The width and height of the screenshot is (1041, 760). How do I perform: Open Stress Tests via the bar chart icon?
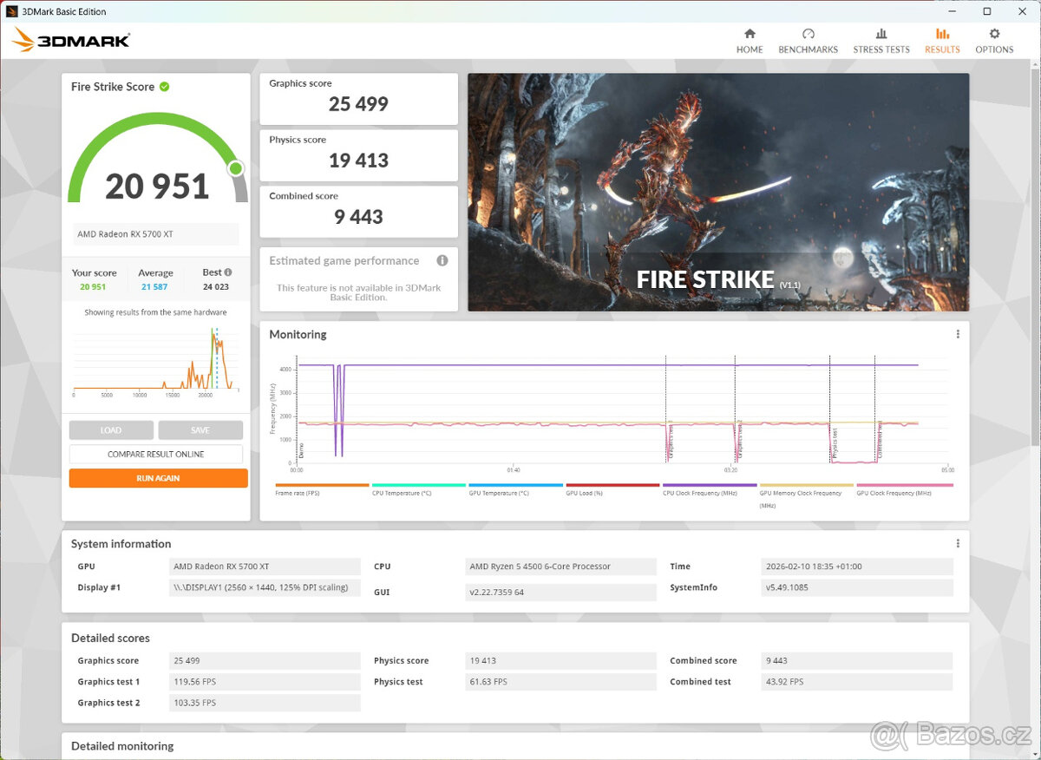(881, 39)
